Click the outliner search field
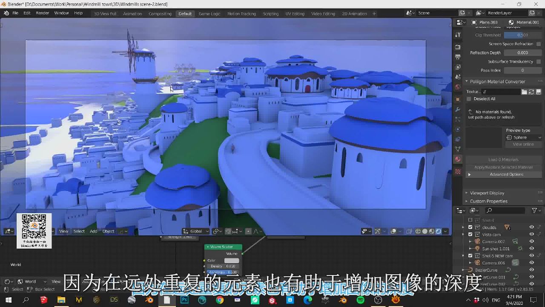Image resolution: width=545 pixels, height=307 pixels. tap(505, 211)
